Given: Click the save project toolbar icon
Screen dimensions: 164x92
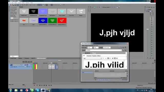Looking at the screenshot, I should coord(14,5).
